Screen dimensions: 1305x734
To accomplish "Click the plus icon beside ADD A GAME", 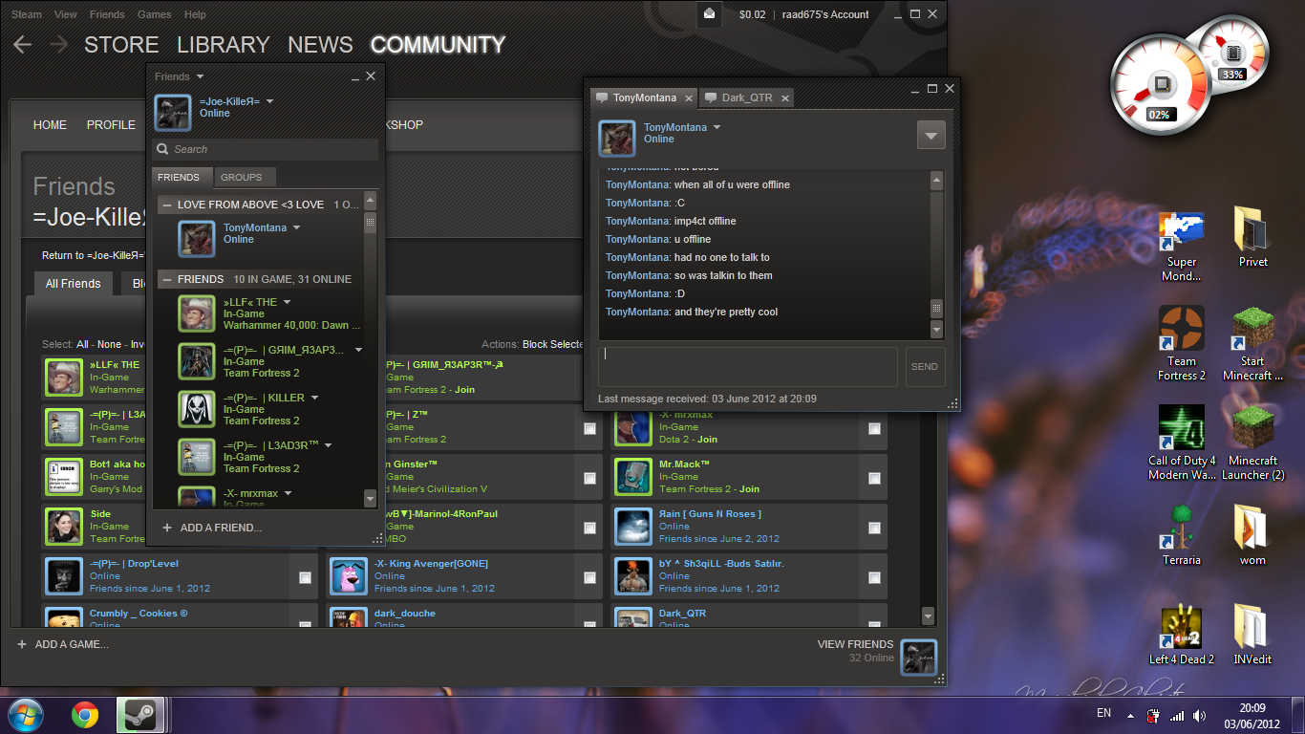I will coord(22,644).
